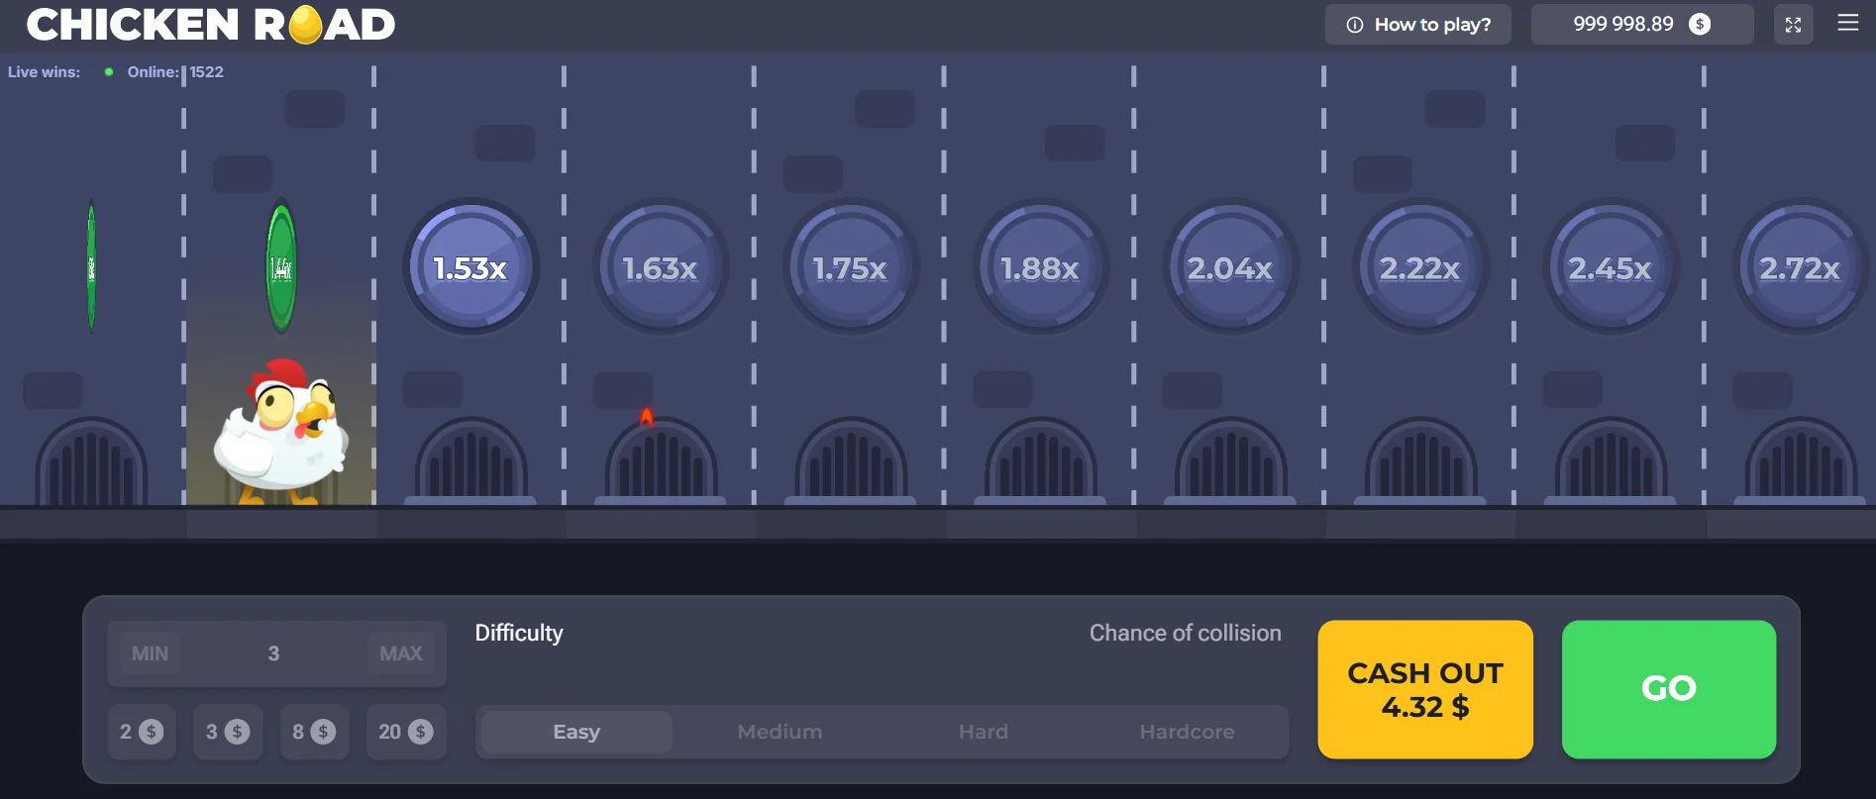Image resolution: width=1876 pixels, height=799 pixels.
Task: Set bet to MIN
Action: pos(150,653)
